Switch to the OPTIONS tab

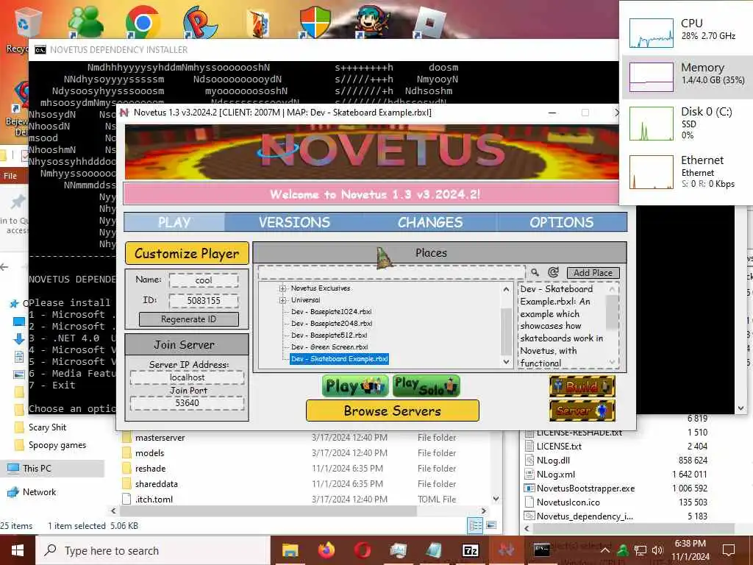click(x=561, y=222)
